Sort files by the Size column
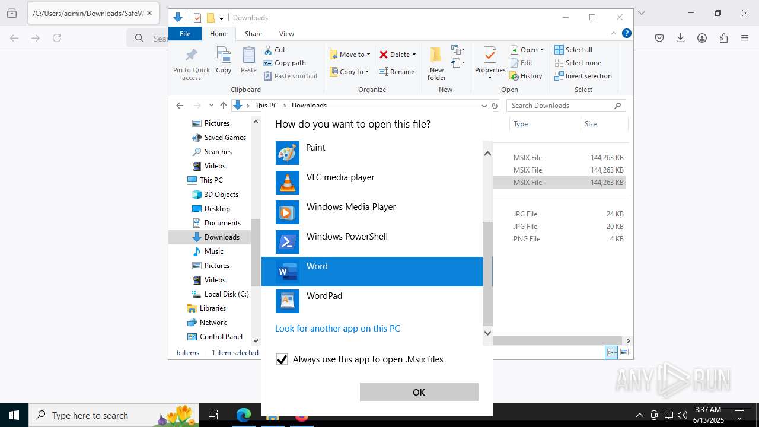Image resolution: width=759 pixels, height=427 pixels. point(604,124)
